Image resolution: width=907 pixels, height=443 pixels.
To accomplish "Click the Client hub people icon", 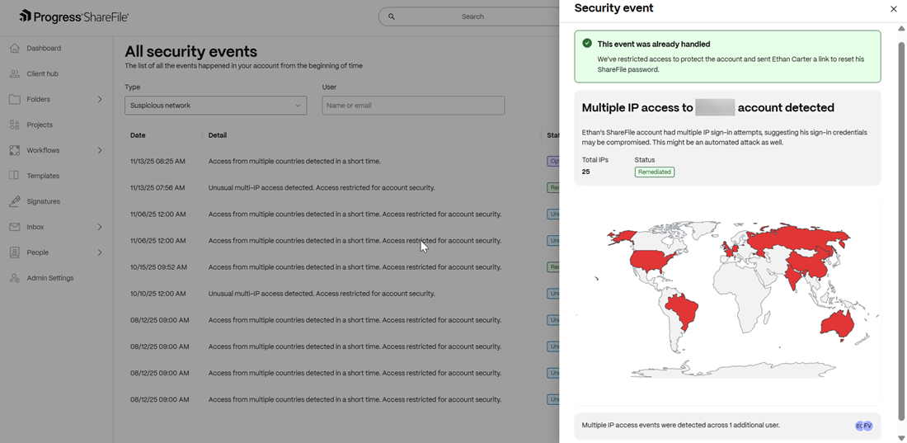I will tap(15, 73).
